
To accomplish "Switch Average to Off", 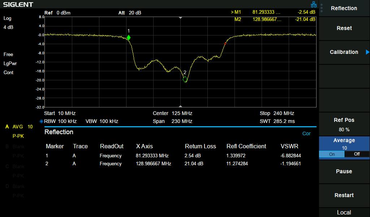I will [x=357, y=154].
